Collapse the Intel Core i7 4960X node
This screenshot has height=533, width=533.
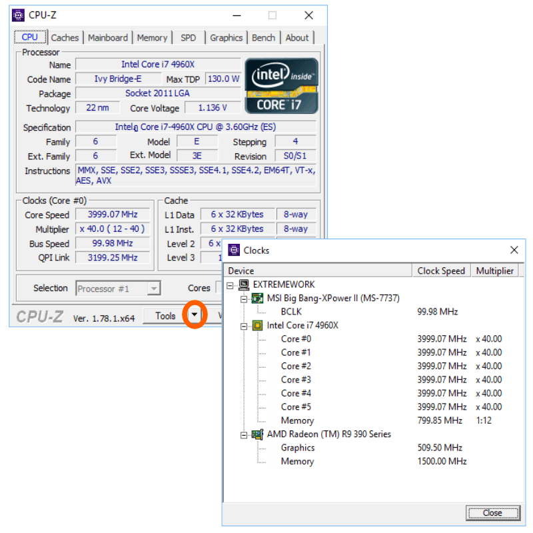pos(244,326)
